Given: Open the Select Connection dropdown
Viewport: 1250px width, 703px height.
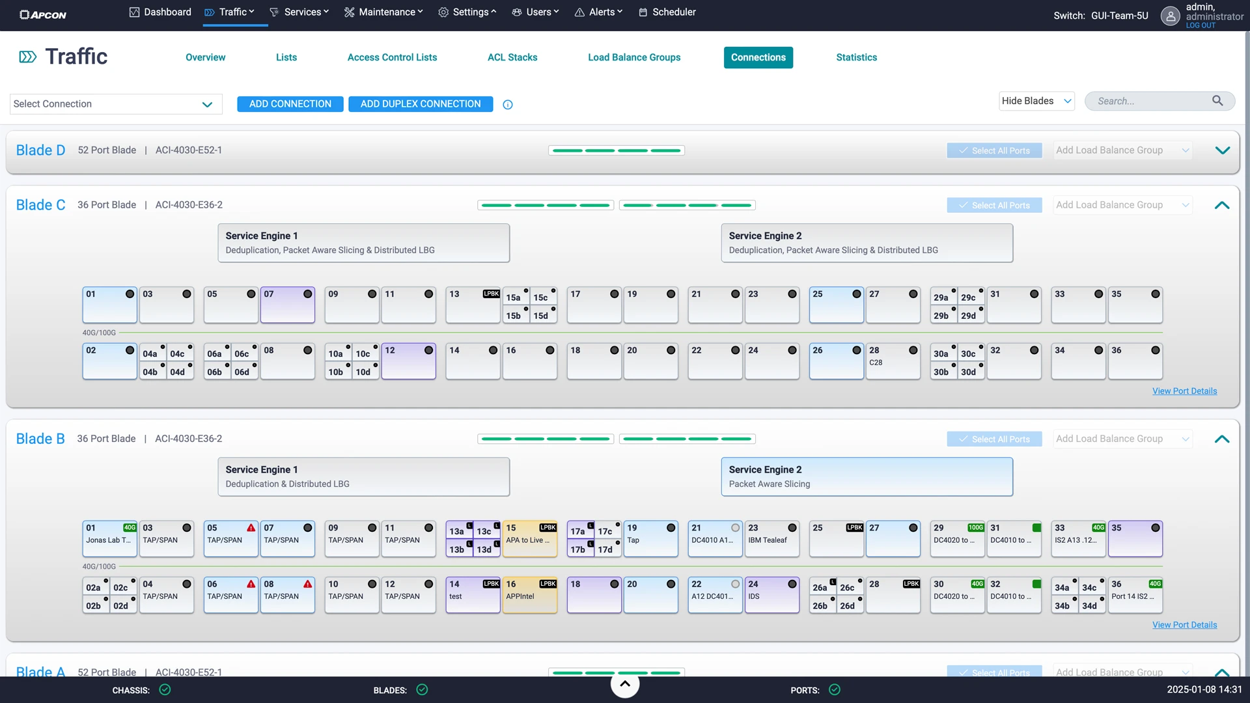Looking at the screenshot, I should point(116,104).
